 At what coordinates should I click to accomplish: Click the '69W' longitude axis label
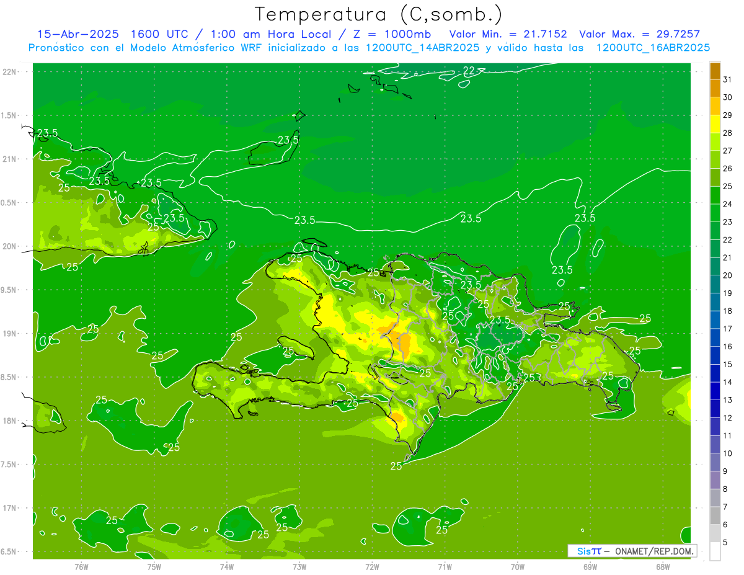click(x=590, y=567)
